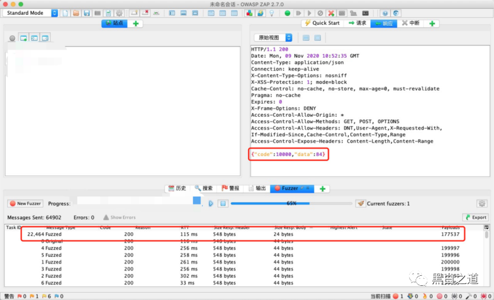The image size is (494, 300).
Task: Toggle sites panel full left layout
Action: pos(172,13)
